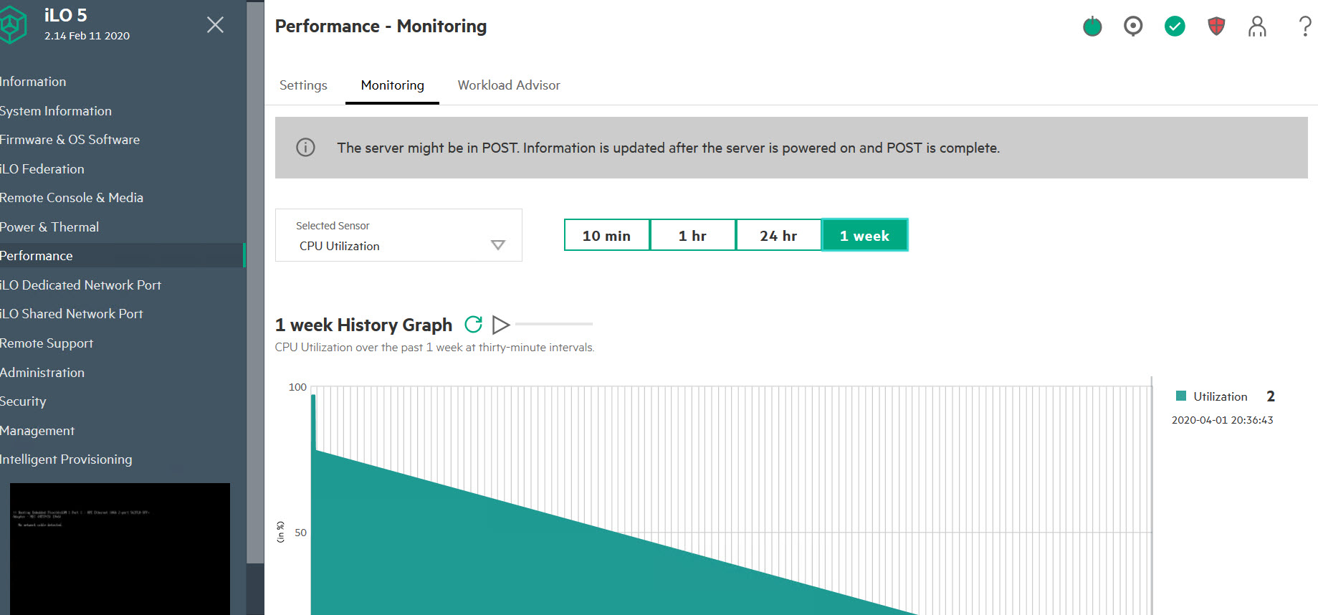Click the green power status icon
The image size is (1318, 615).
pyautogui.click(x=1092, y=27)
